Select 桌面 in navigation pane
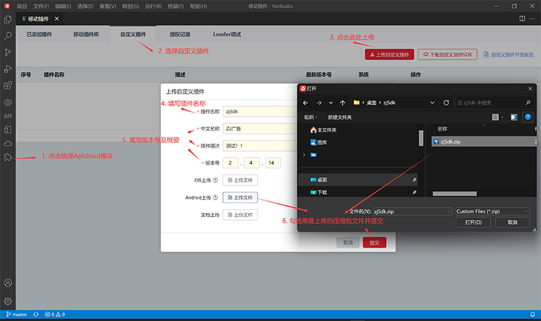The width and height of the screenshot is (541, 321). [358, 179]
